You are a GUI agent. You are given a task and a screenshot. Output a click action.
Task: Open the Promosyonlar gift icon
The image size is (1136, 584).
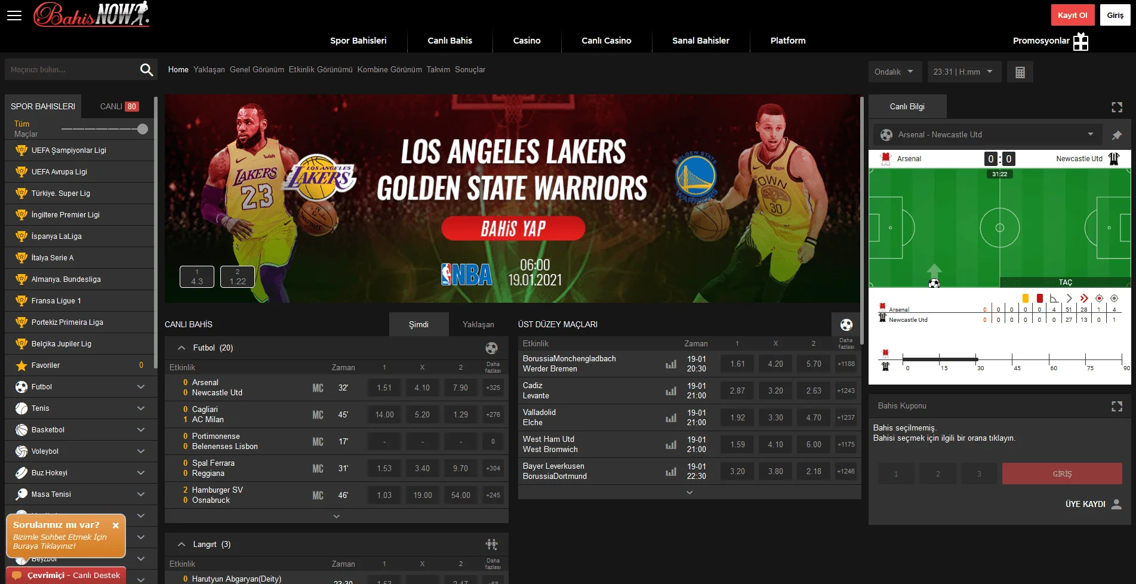pyautogui.click(x=1080, y=41)
